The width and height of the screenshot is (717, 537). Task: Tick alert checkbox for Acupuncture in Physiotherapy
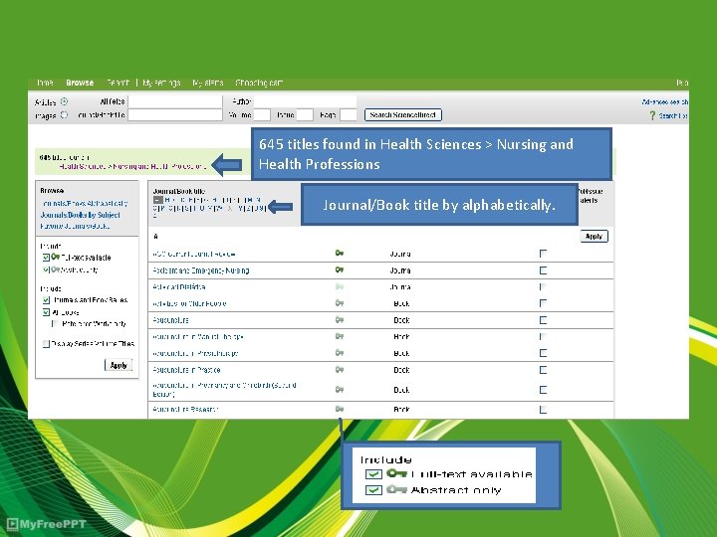(543, 353)
